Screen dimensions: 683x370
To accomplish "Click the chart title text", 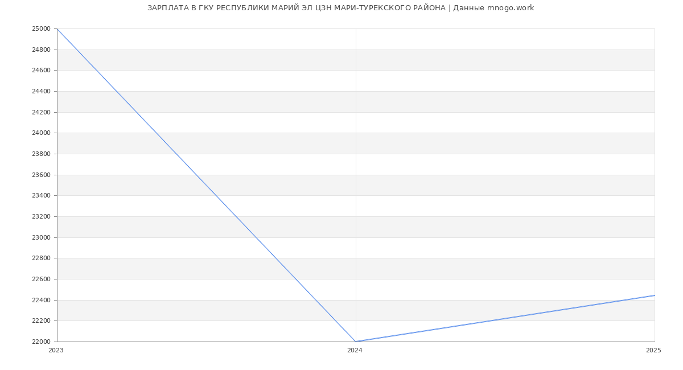I will click(x=340, y=8).
